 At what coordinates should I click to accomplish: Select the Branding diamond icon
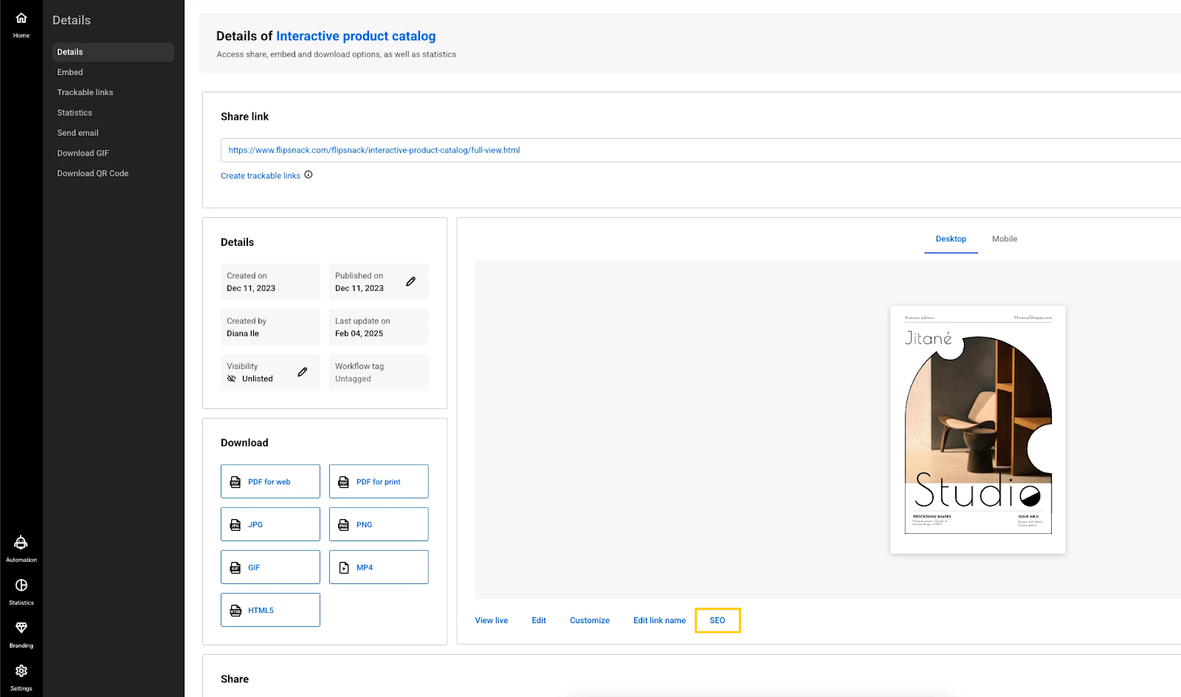[21, 627]
